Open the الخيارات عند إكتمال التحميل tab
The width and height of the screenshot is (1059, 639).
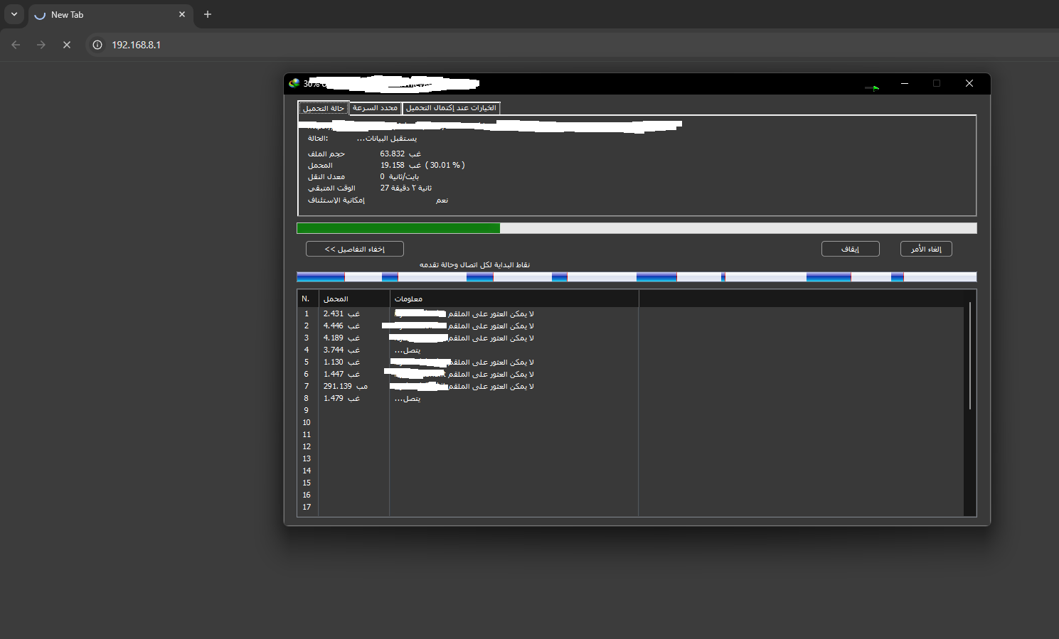click(x=451, y=108)
